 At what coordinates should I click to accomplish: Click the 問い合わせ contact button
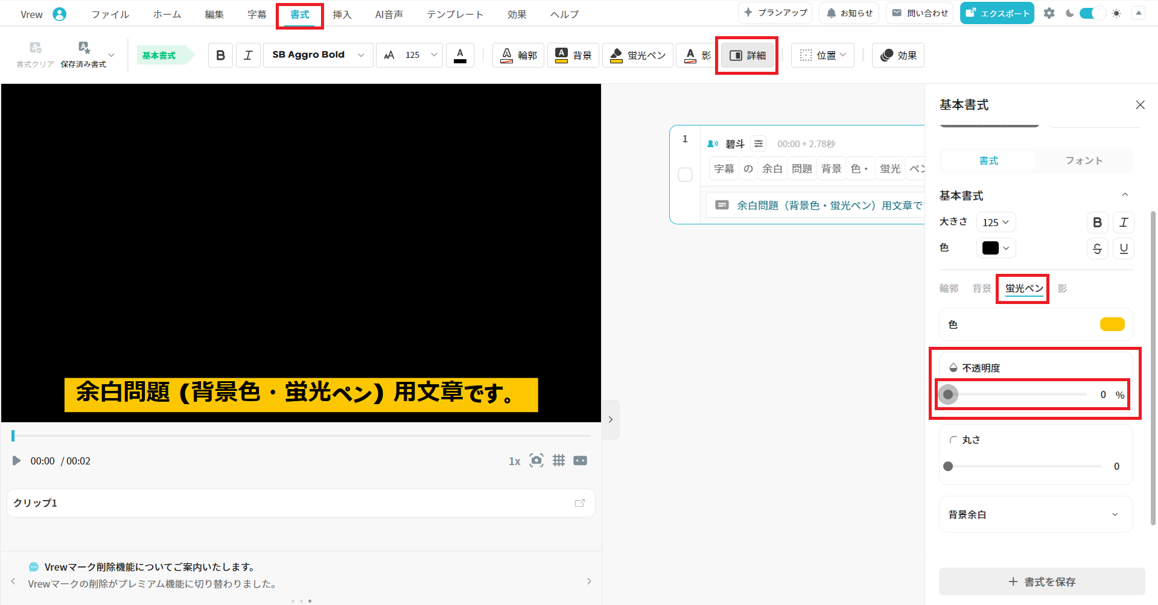[x=920, y=13]
